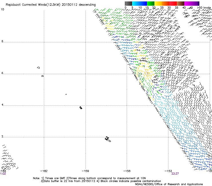212x186 pixels.
Task: Click latitude label '6' on left axis
Action: [2, 73]
